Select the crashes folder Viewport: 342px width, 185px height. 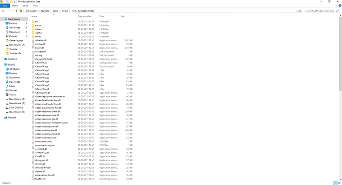click(39, 33)
